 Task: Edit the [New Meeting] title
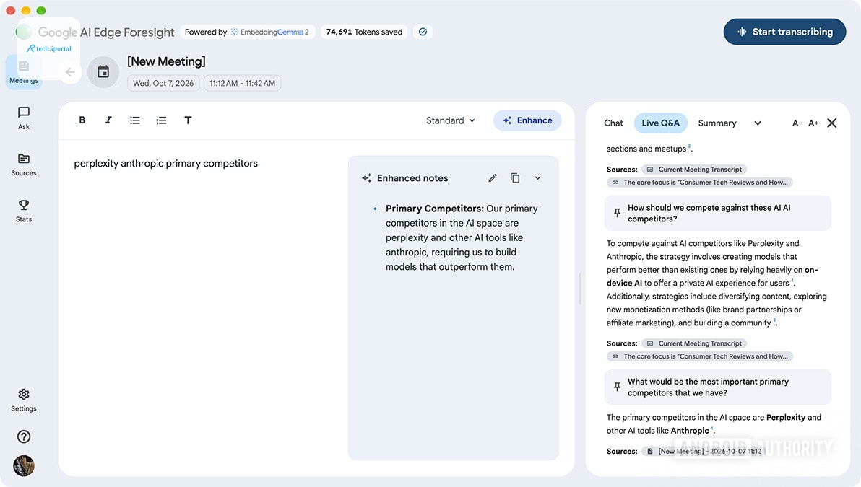coord(166,61)
